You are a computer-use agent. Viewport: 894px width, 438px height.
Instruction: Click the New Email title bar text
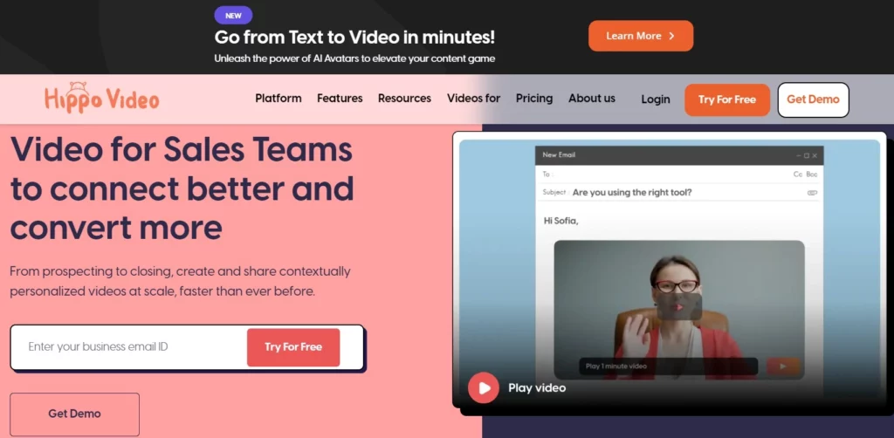click(x=559, y=155)
